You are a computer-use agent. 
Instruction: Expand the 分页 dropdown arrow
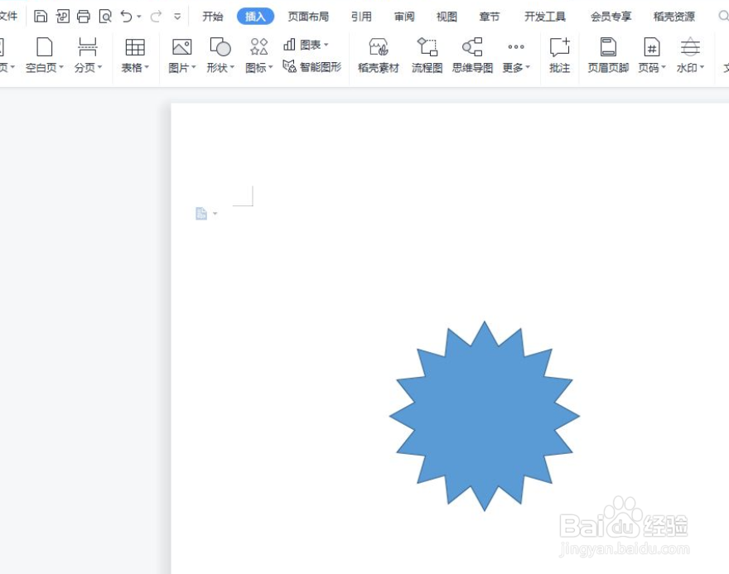click(99, 67)
